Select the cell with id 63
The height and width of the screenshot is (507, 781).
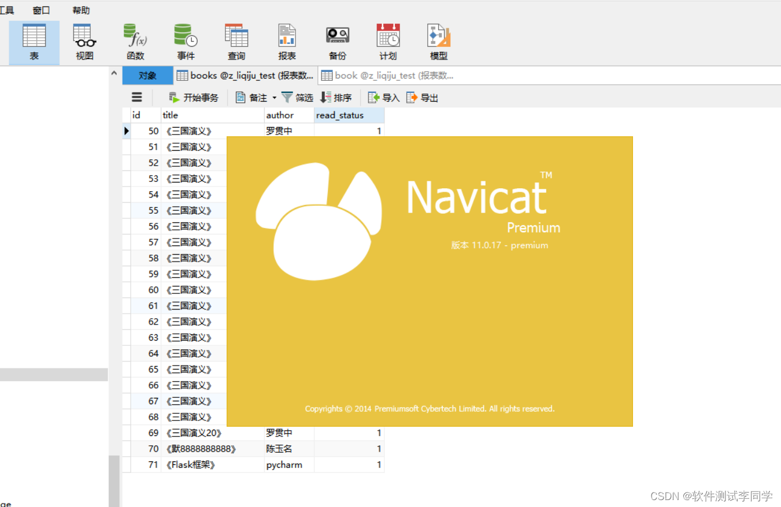point(146,337)
